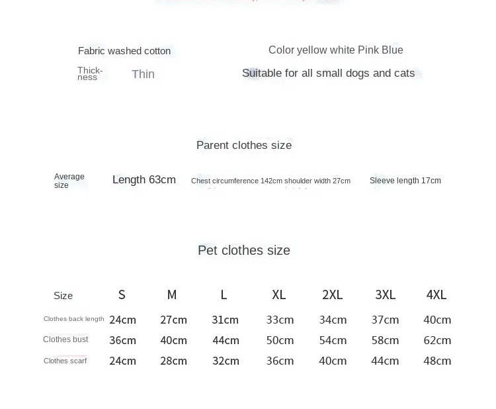Viewport: 496px width, 409px height.
Task: Click the 'Pet clothes size' heading
Action: pyautogui.click(x=244, y=250)
